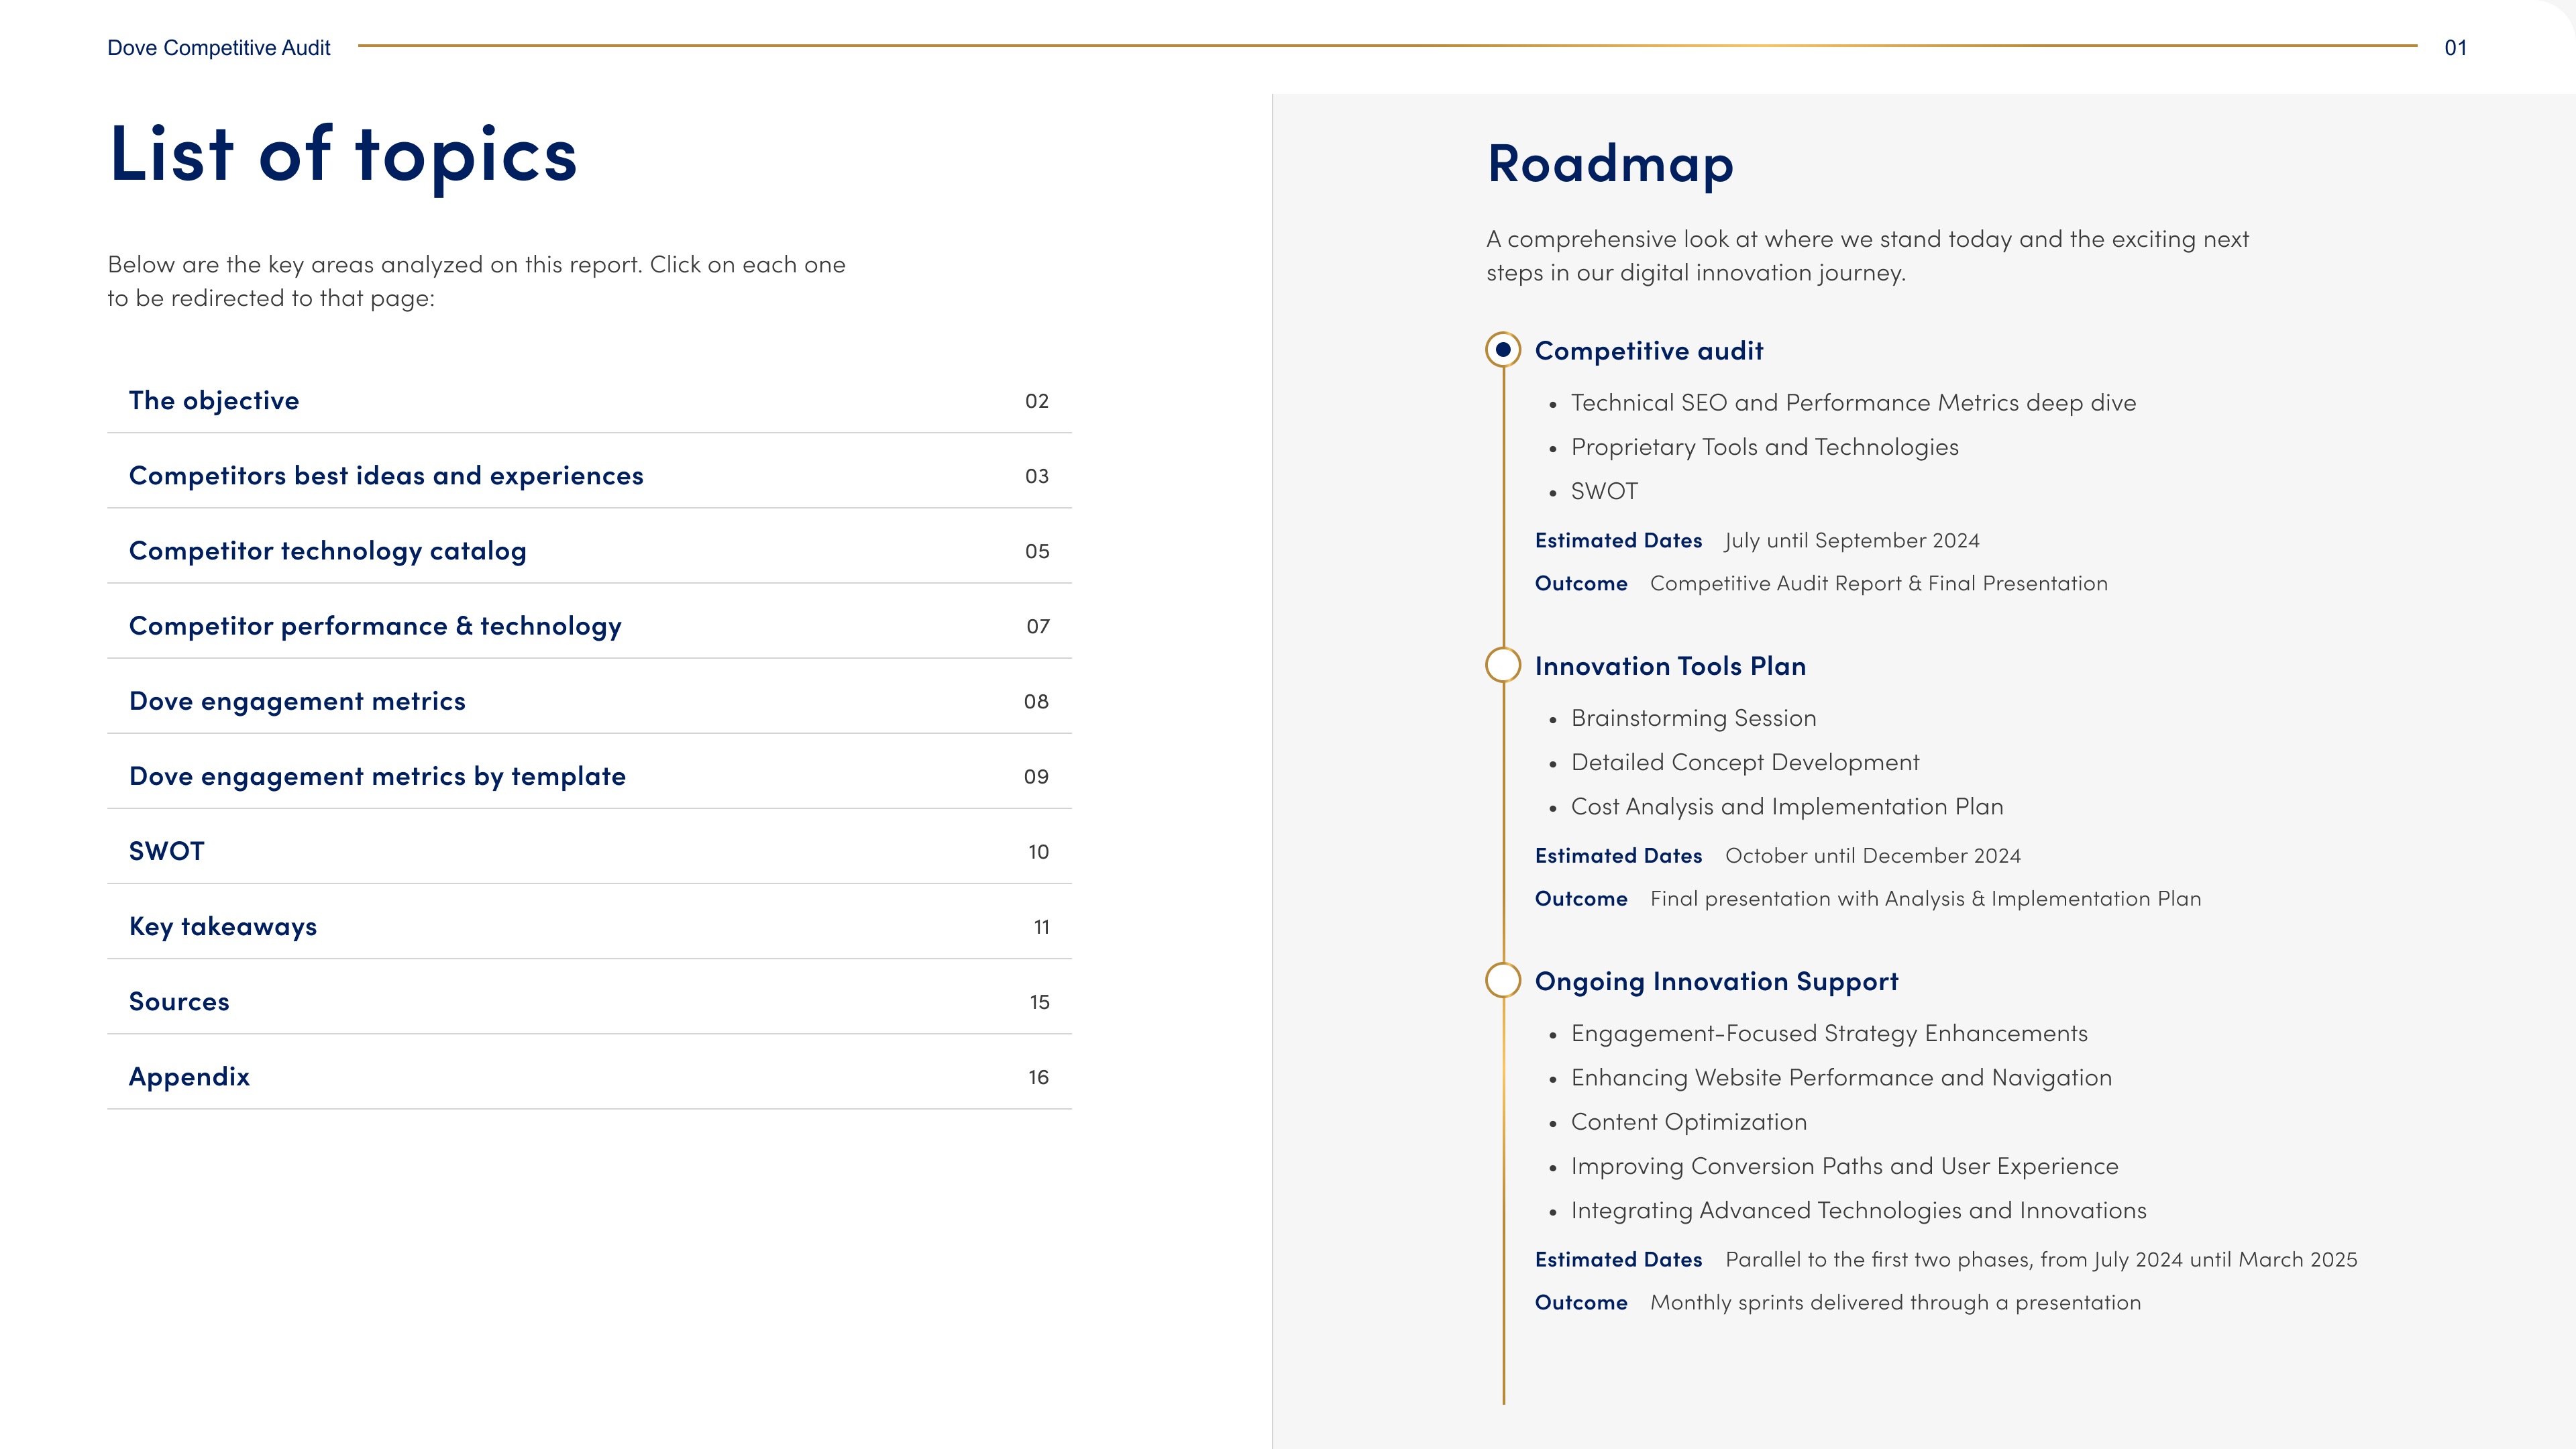Click the page indicator 01 in header
Image resolution: width=2576 pixels, height=1449 pixels.
point(2456,47)
